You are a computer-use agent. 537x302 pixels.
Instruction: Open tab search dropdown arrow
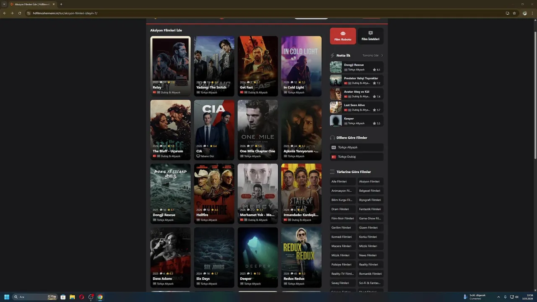(4, 4)
